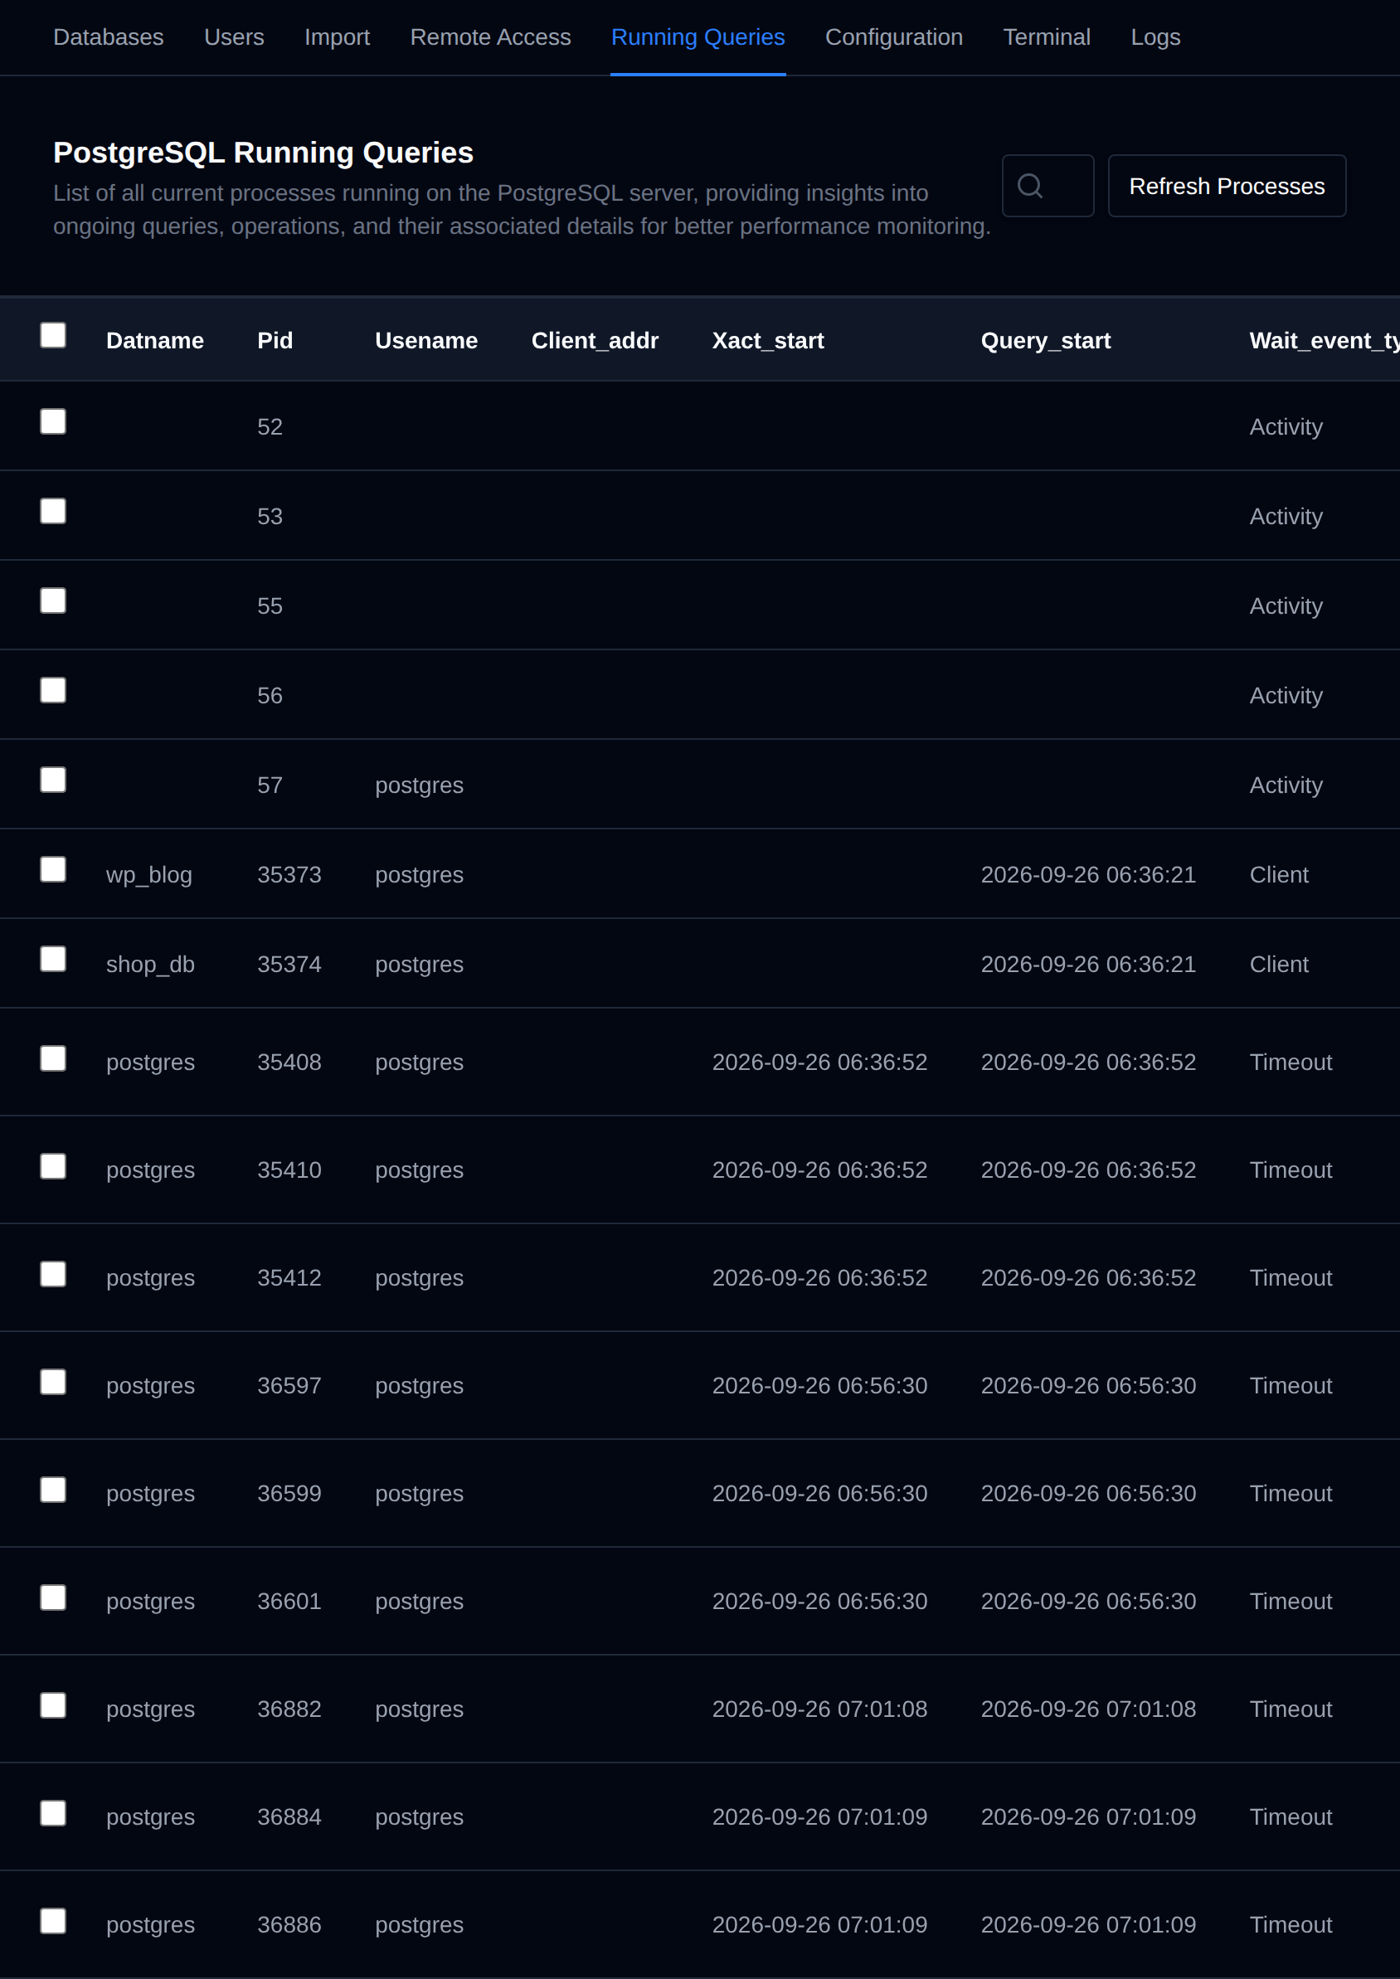Click the Usename column header
Screen dimensions: 1400x1979
pos(425,340)
